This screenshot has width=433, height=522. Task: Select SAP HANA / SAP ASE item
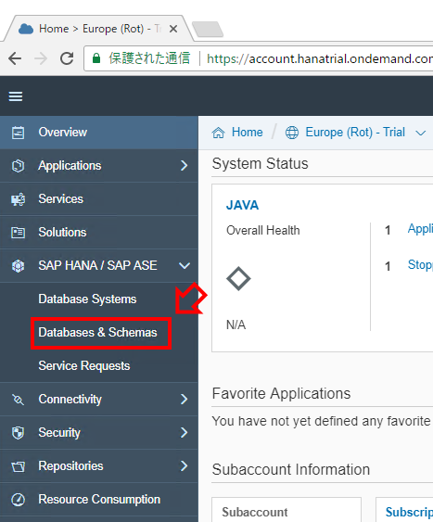(x=99, y=265)
